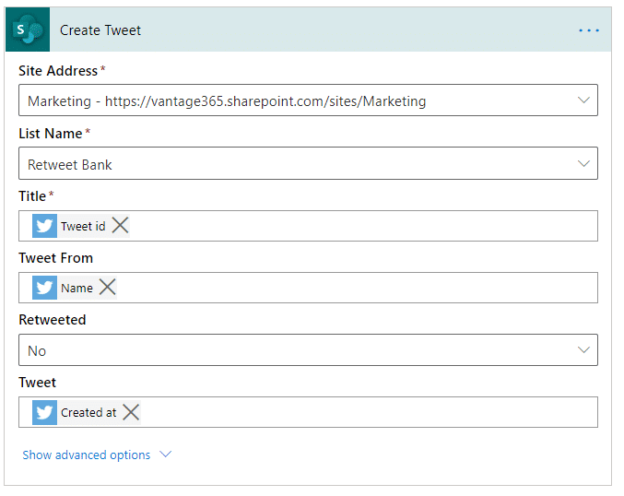Remove the Name token from Tweet From

point(107,288)
